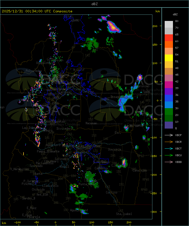Click the 'Nacunan' map label
Image resolution: width=189 pixels, height=226 pixels.
(91, 123)
